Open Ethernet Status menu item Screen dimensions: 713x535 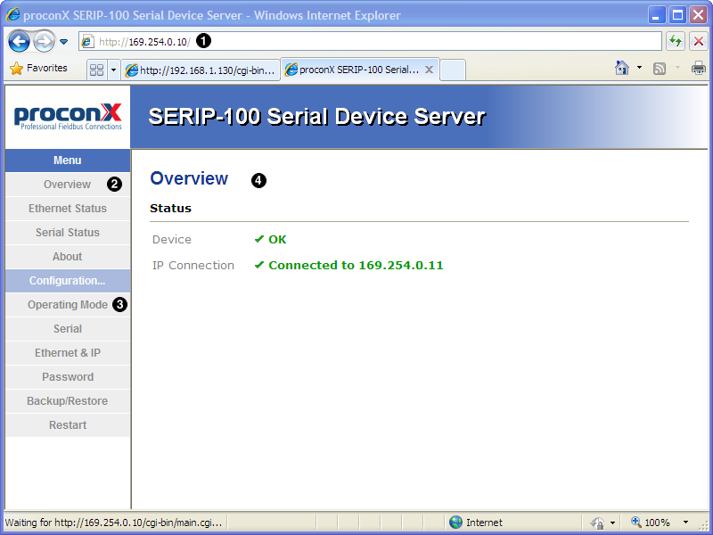68,209
